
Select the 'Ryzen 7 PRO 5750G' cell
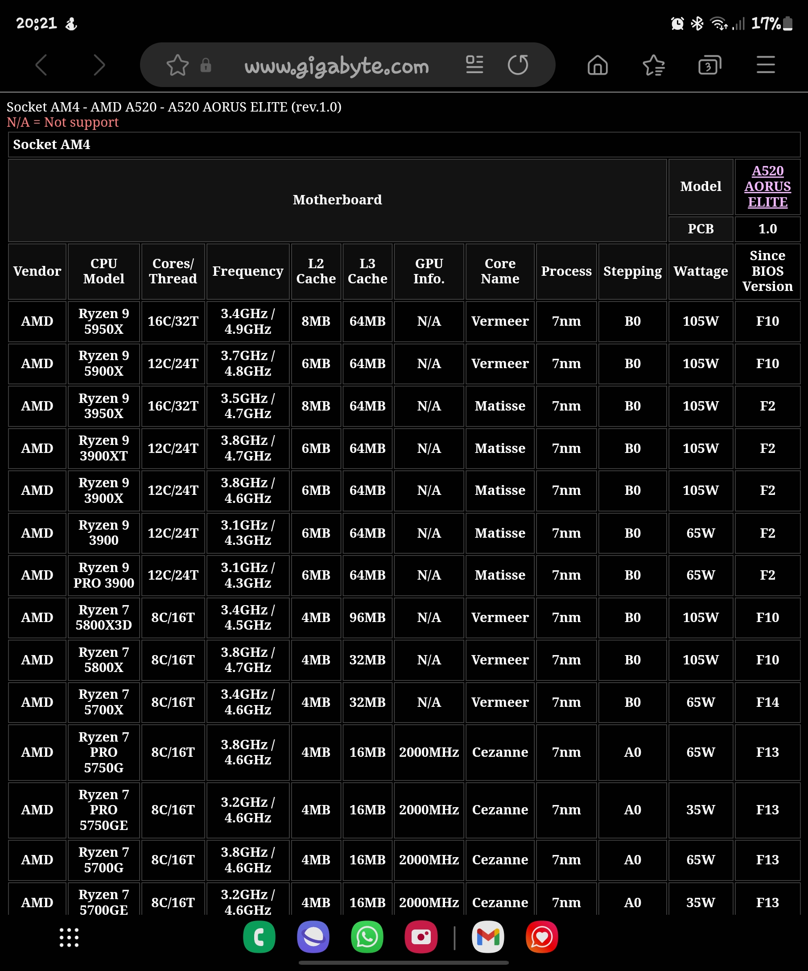(104, 752)
